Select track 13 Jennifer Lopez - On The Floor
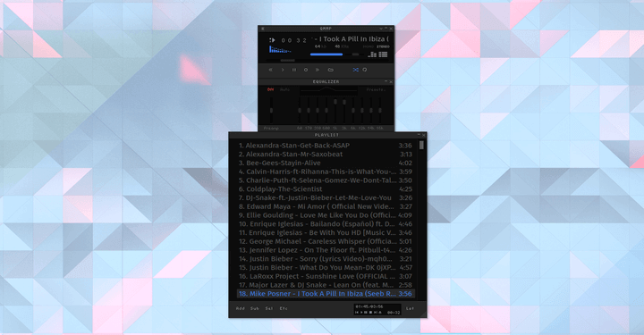Viewport: 644px width, 335px height. point(326,250)
